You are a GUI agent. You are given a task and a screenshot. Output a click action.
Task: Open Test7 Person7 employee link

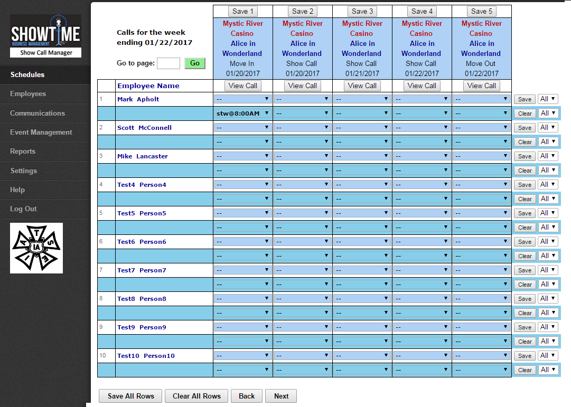142,270
